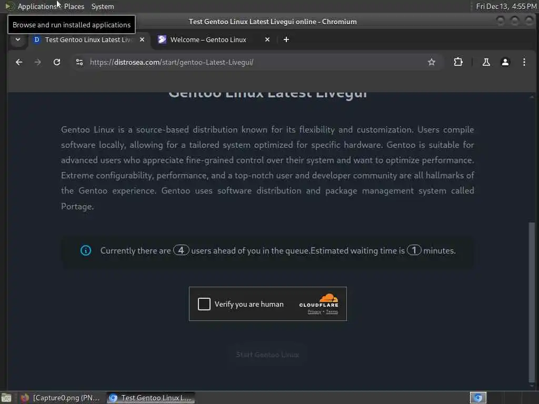This screenshot has width=539, height=404.
Task: Open the profile account icon
Action: pos(505,62)
